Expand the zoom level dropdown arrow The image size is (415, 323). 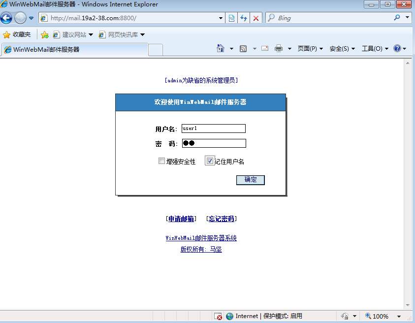pos(399,317)
